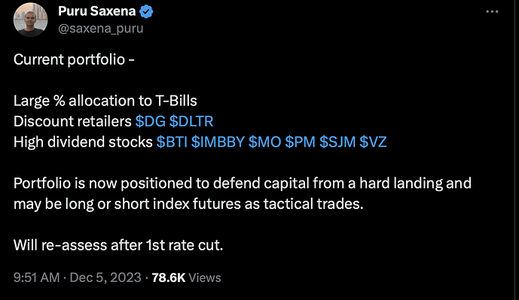Click the 'Portfolio is now positioned' paragraph
This screenshot has width=519, height=300.
pos(243,194)
